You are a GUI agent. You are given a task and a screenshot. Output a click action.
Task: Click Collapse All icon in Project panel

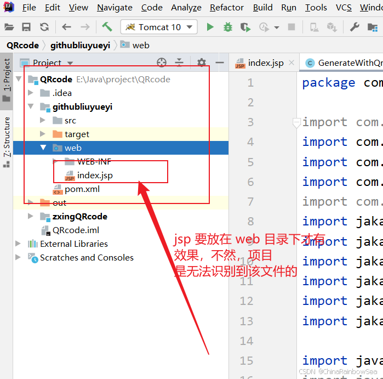[179, 63]
